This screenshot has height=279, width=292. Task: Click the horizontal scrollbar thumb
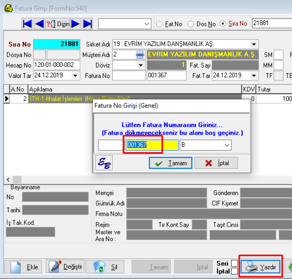pyautogui.click(x=17, y=180)
